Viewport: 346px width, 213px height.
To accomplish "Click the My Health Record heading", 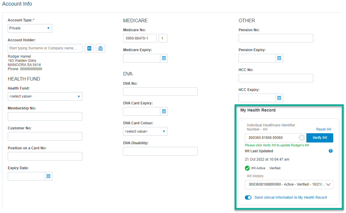I will click(258, 110).
